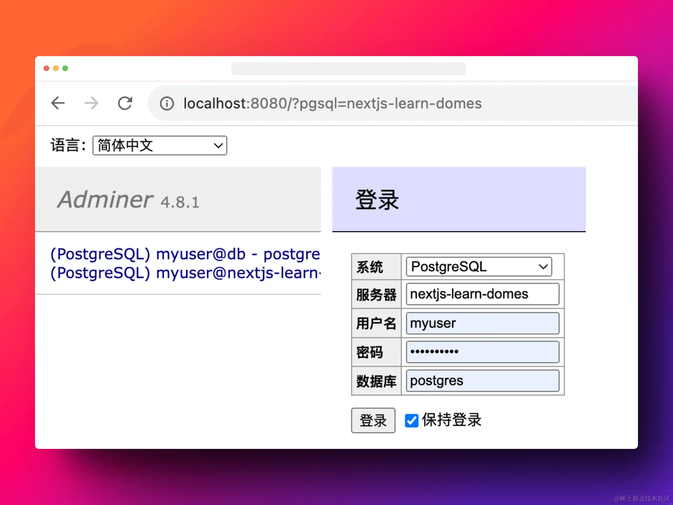This screenshot has width=673, height=505.
Task: Click the site information icon in address bar
Action: pos(167,103)
